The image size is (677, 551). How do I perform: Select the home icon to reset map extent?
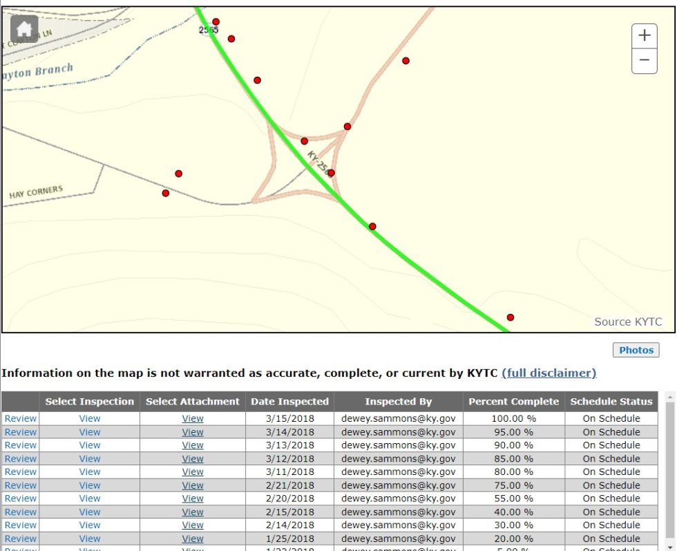click(x=25, y=29)
